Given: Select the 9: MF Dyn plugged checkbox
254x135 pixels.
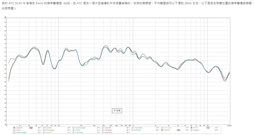Looking at the screenshot, I should click(44, 130).
